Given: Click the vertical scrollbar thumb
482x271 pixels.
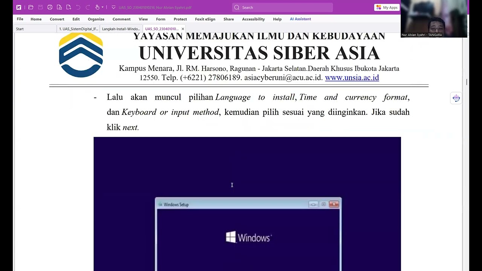Looking at the screenshot, I should [x=467, y=82].
